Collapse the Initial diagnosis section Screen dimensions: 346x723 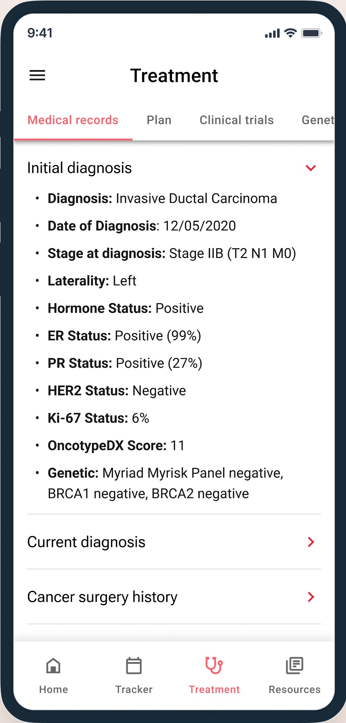[311, 168]
